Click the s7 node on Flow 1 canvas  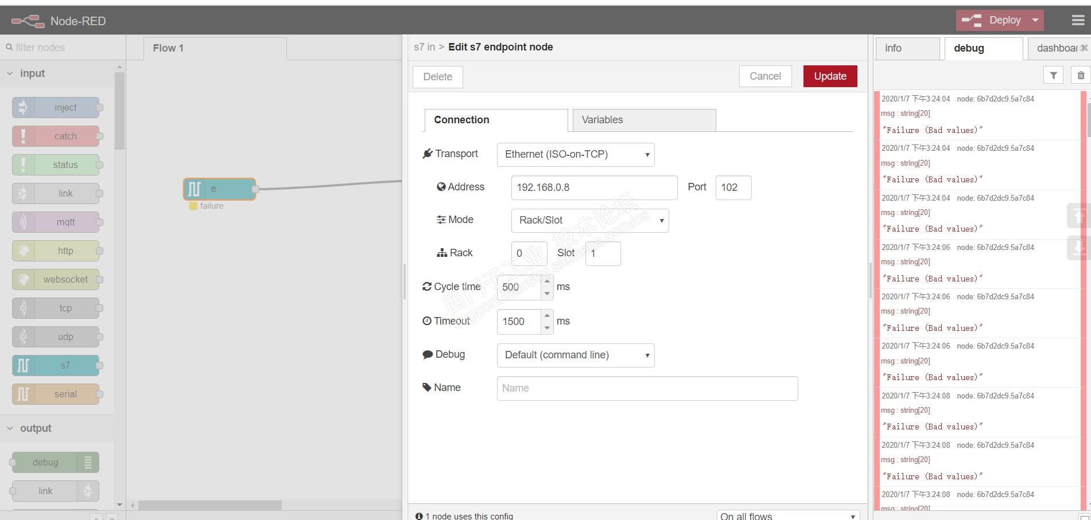219,189
